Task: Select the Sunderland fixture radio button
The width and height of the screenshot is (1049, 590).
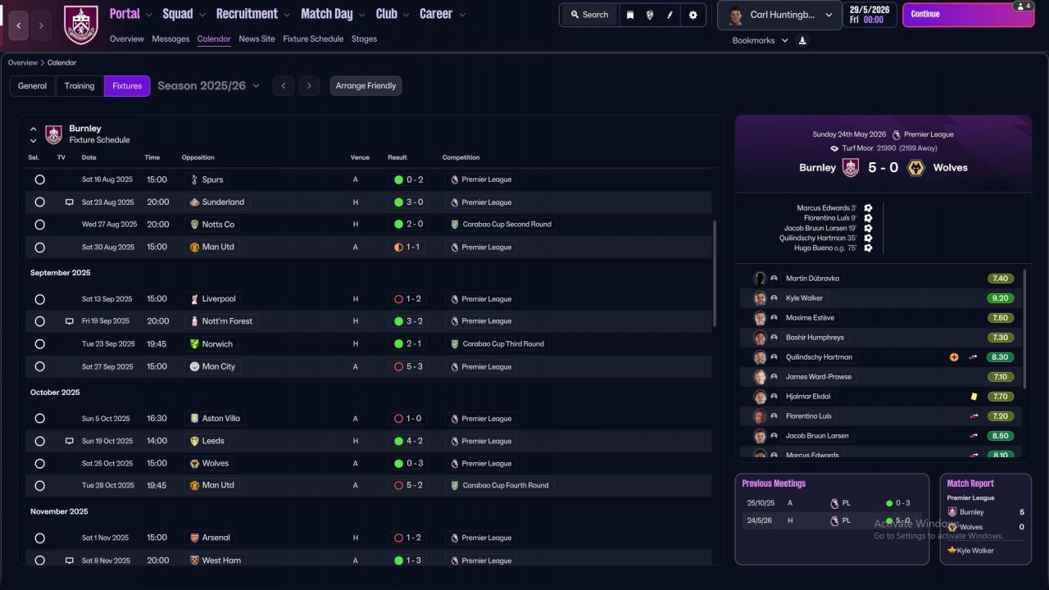Action: point(39,202)
